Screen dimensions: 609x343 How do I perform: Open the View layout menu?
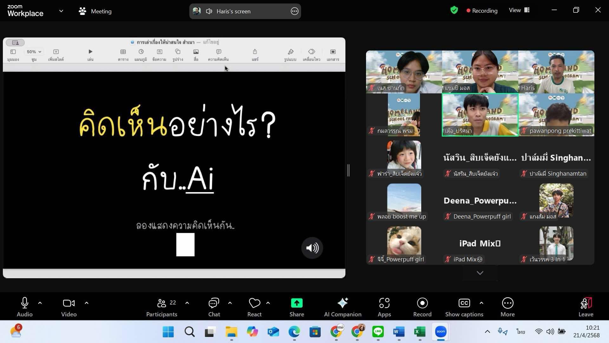[x=519, y=10]
